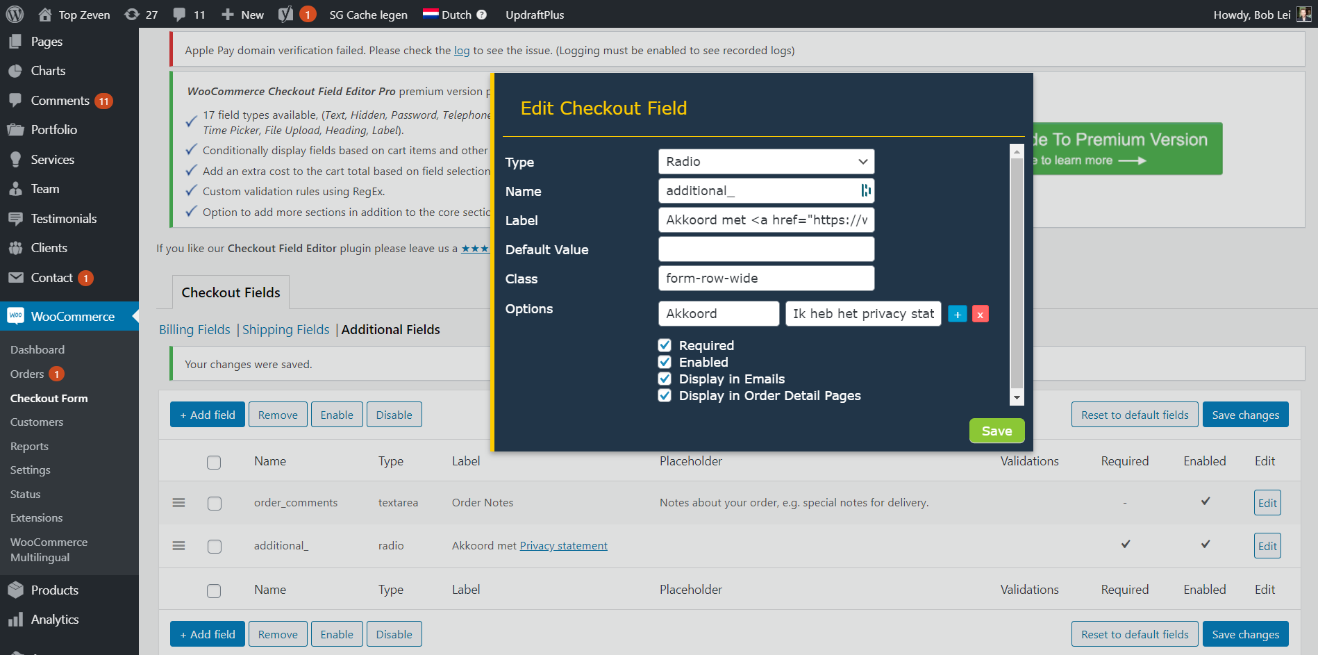
Task: Click the WooCommerce logo icon
Action: [15, 316]
